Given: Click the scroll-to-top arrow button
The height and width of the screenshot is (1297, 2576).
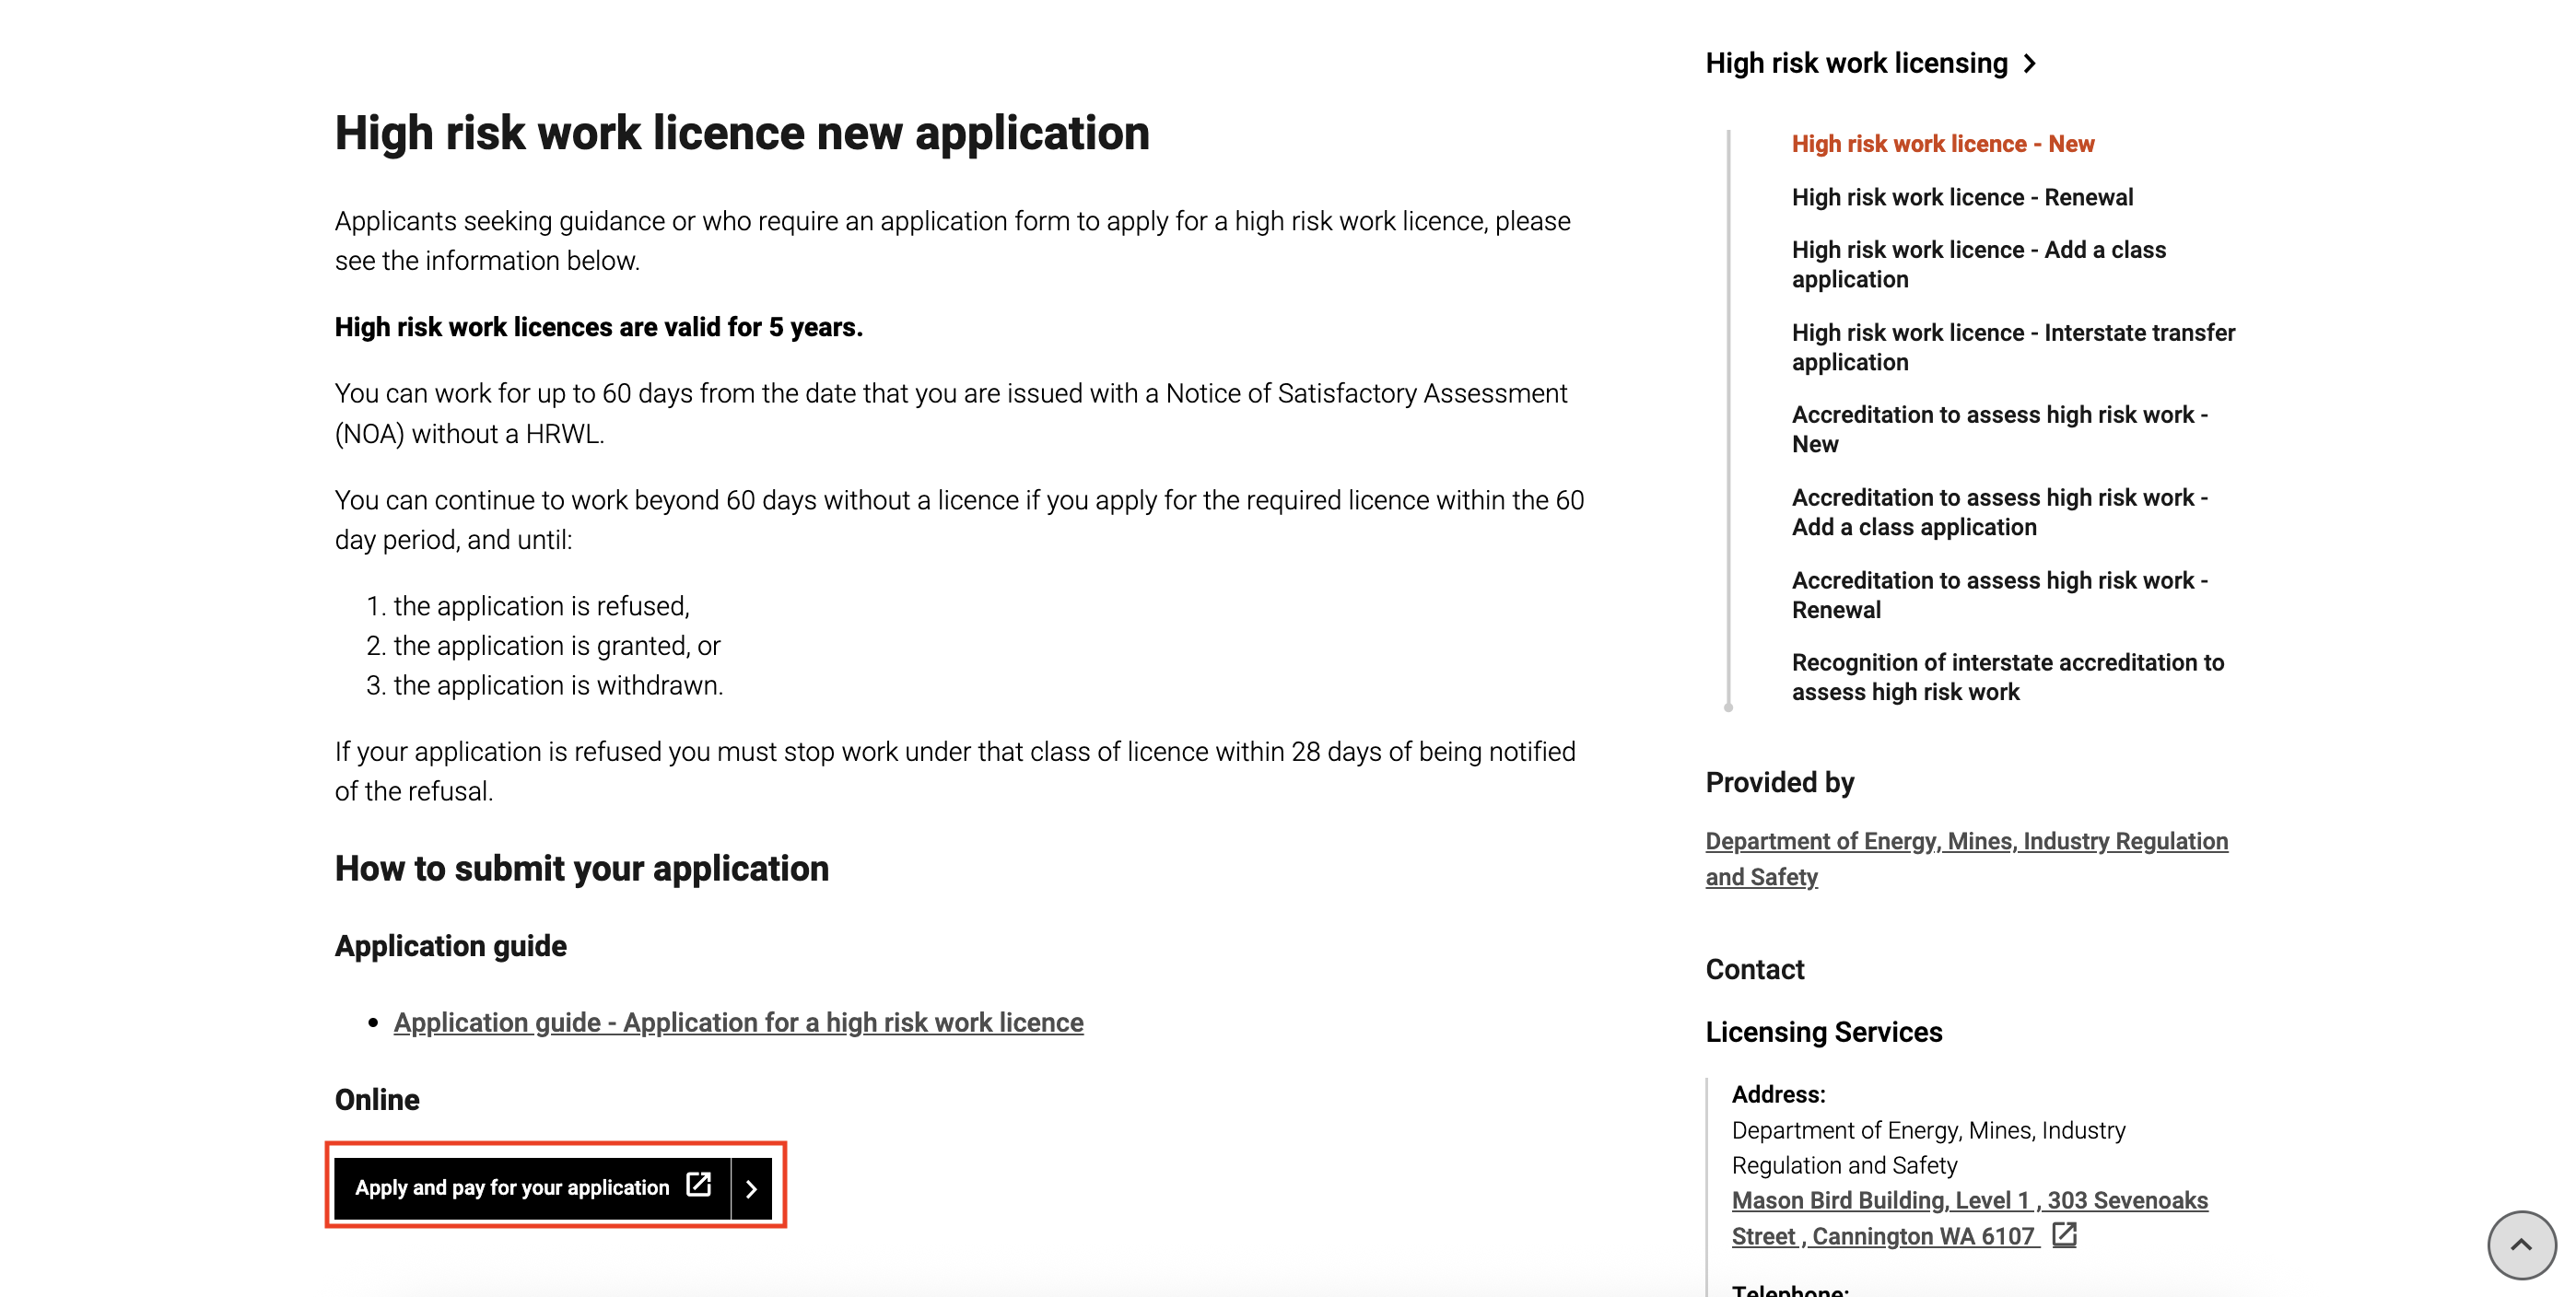Looking at the screenshot, I should 2520,1244.
